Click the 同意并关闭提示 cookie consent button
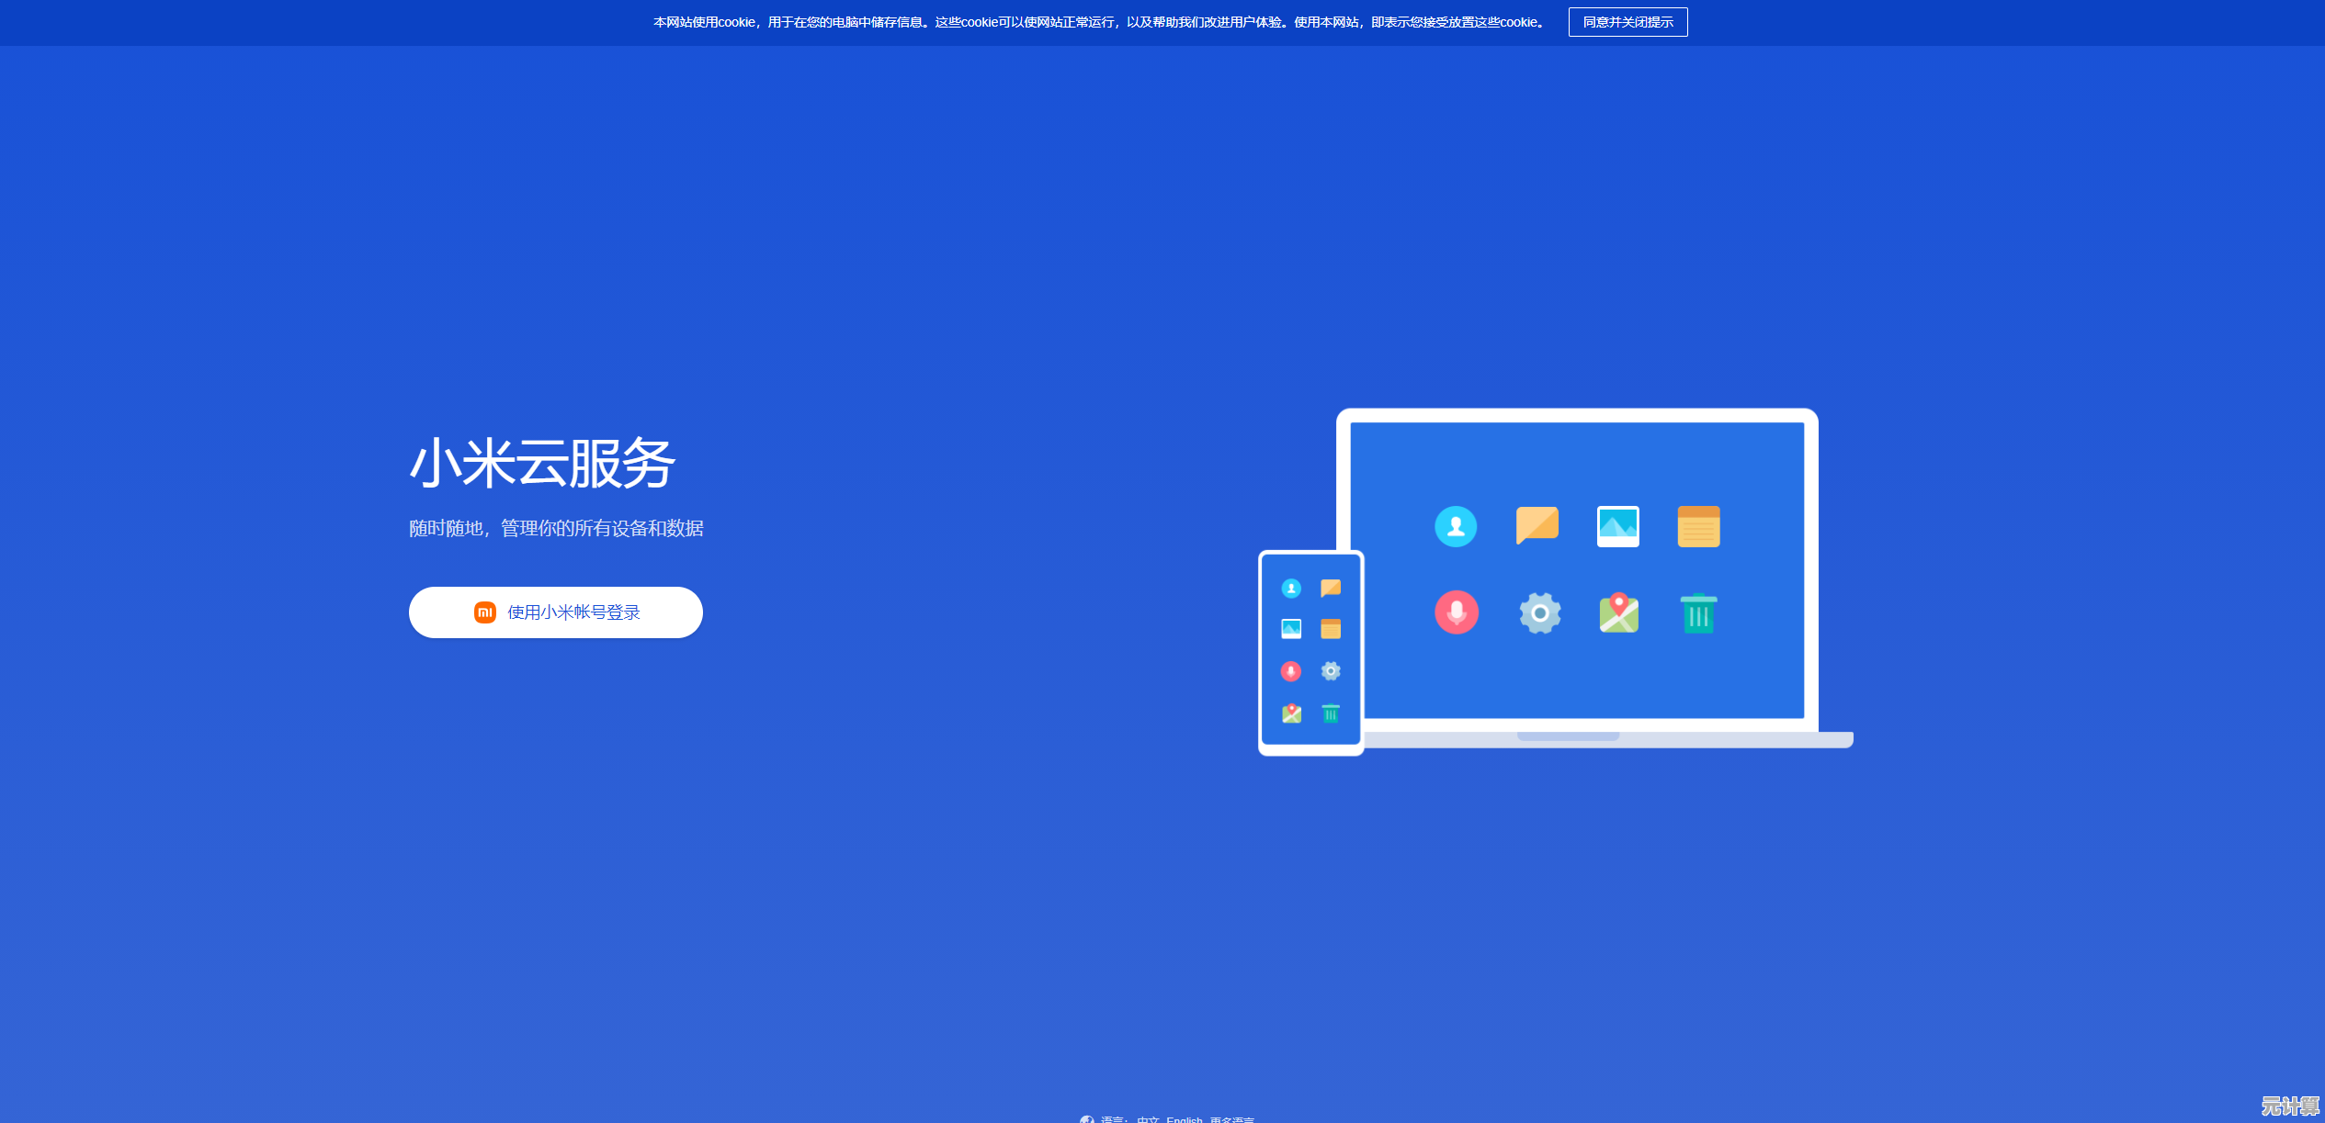2325x1123 pixels. (x=1627, y=22)
